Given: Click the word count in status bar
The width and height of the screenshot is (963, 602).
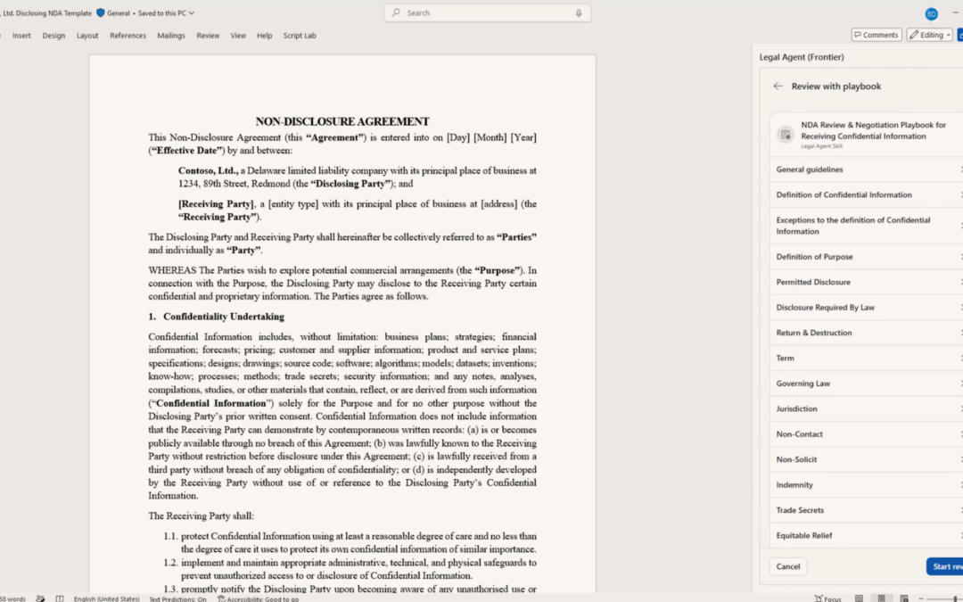Looking at the screenshot, I should click(12, 598).
